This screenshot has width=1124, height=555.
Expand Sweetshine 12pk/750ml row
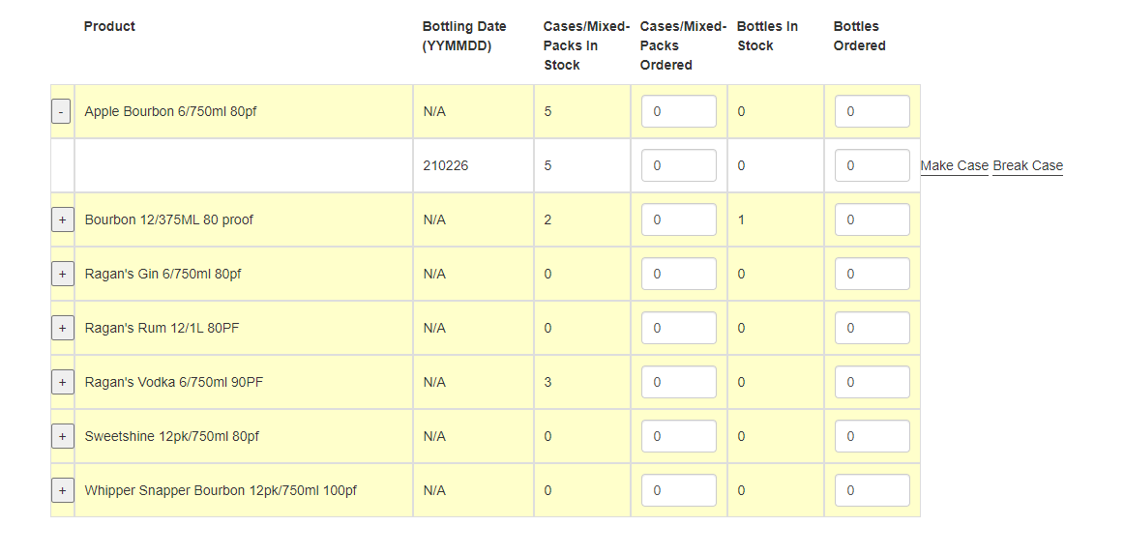click(x=62, y=436)
